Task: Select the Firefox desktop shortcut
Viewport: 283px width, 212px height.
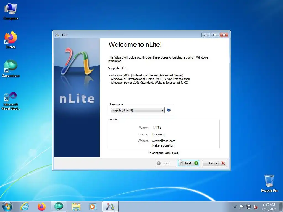Action: pos(11,40)
